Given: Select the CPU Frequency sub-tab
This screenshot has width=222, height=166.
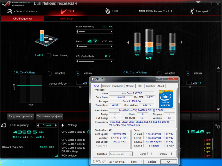Looking at the screenshot, I should tap(23, 19).
